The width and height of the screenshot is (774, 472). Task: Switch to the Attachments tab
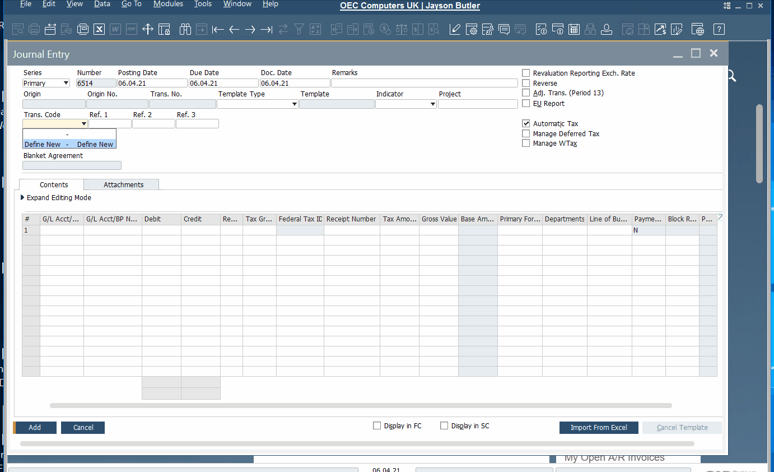(123, 184)
